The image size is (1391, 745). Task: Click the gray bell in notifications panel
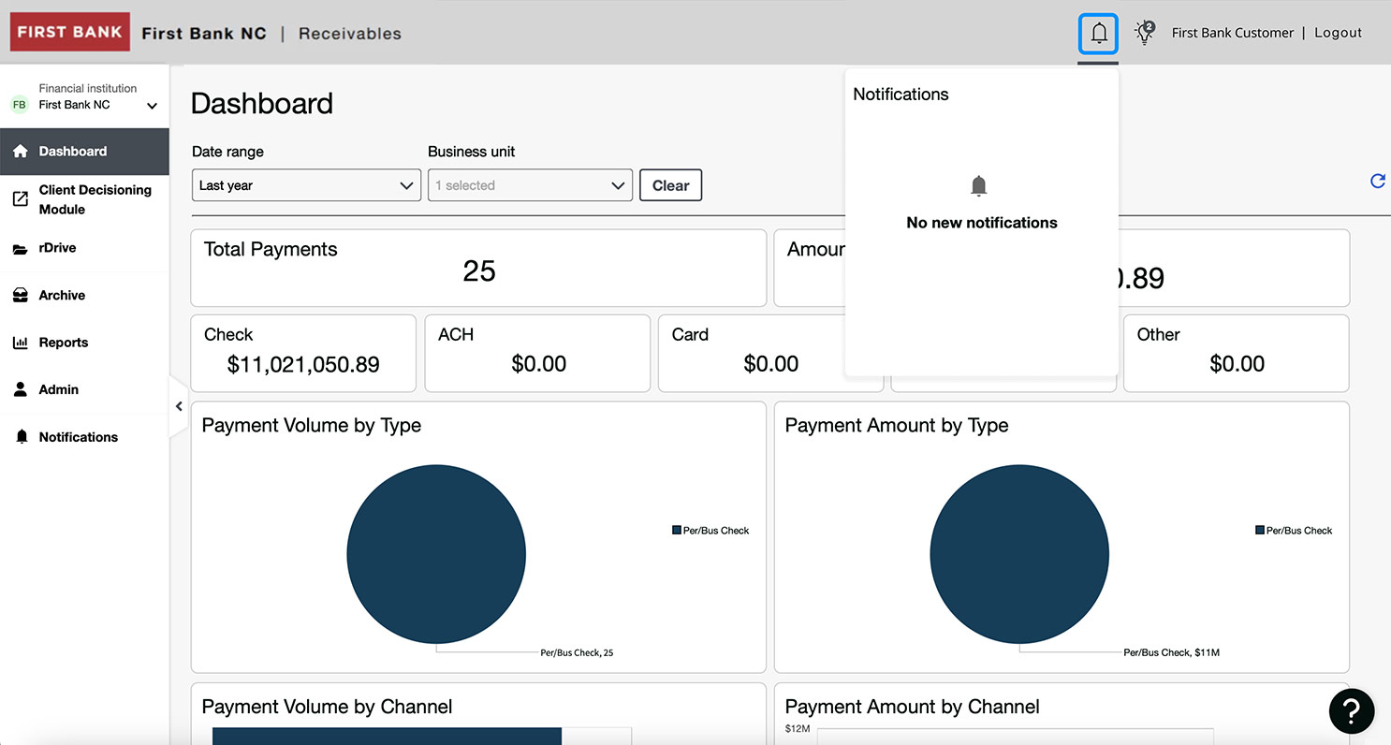pos(979,185)
